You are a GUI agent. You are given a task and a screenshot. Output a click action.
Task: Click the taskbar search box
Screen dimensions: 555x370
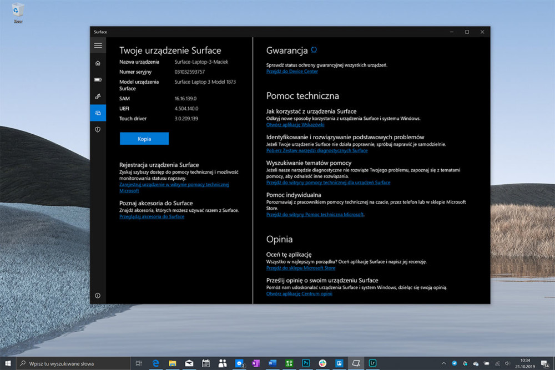pyautogui.click(x=73, y=363)
